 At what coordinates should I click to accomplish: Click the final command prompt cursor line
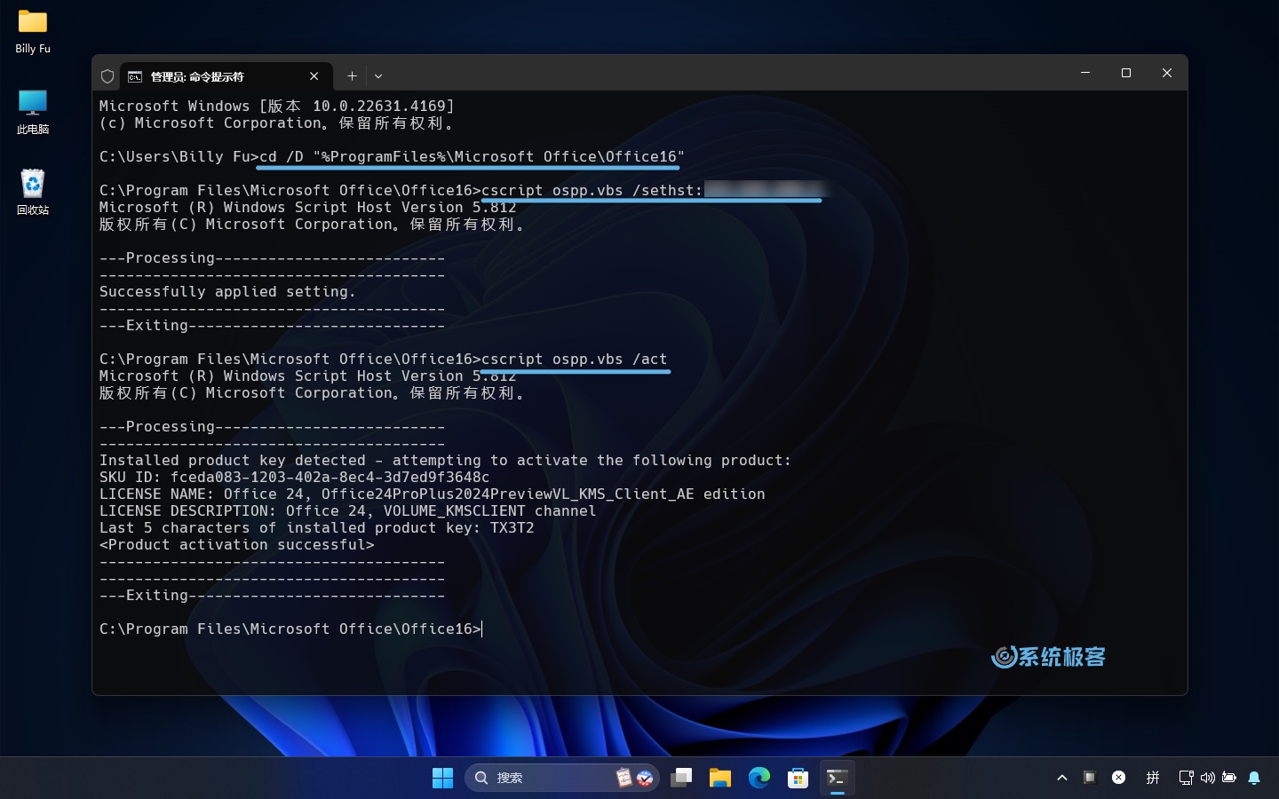click(290, 629)
